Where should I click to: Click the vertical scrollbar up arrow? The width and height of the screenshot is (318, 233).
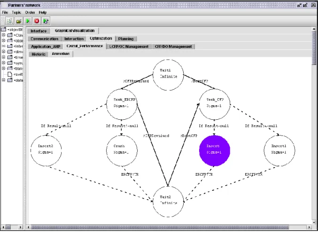(314, 29)
